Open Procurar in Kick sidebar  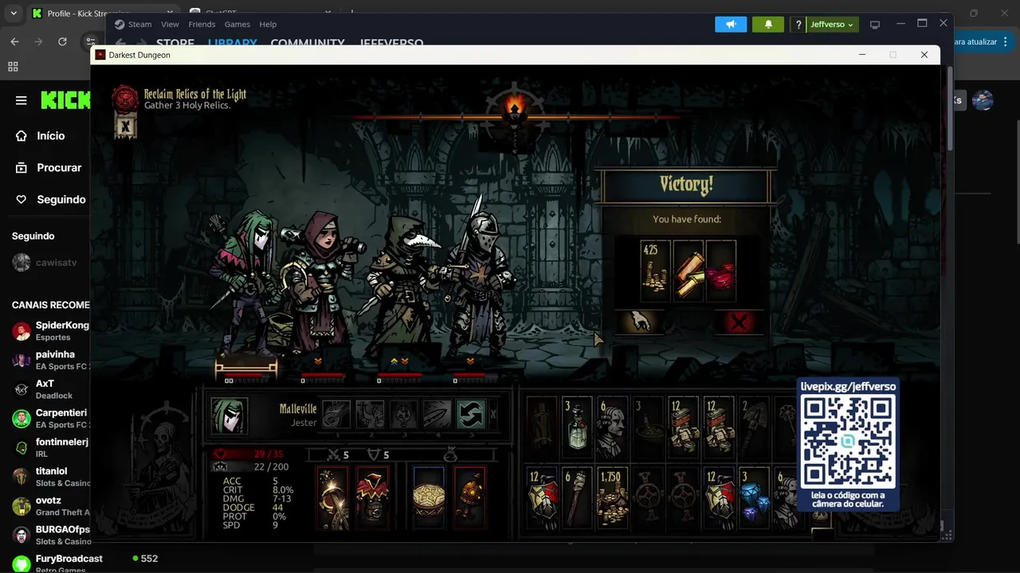point(48,168)
